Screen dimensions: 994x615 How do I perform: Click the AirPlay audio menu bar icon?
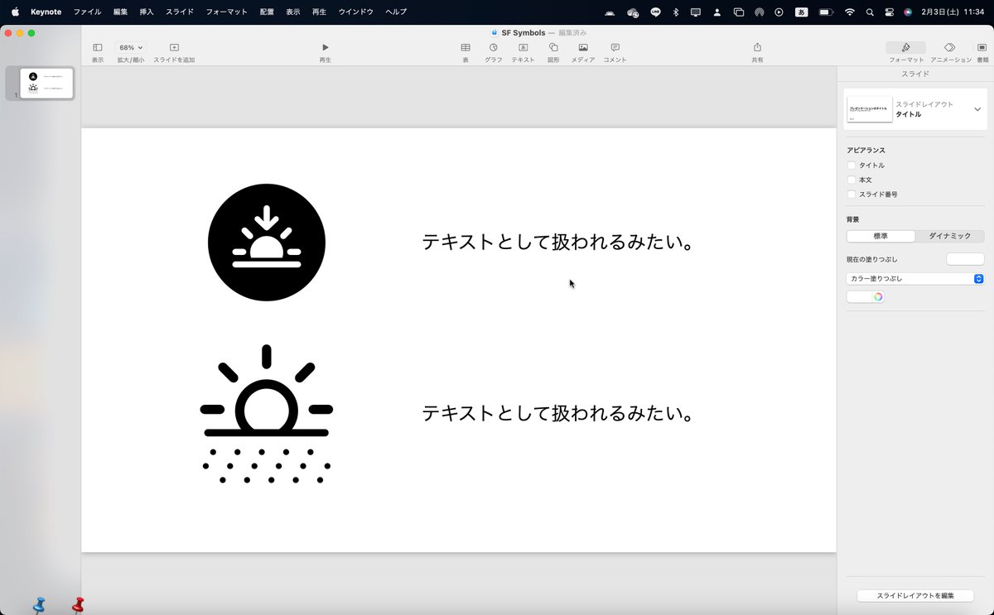click(x=759, y=12)
